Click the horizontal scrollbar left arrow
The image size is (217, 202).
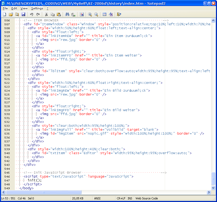pos(4,192)
